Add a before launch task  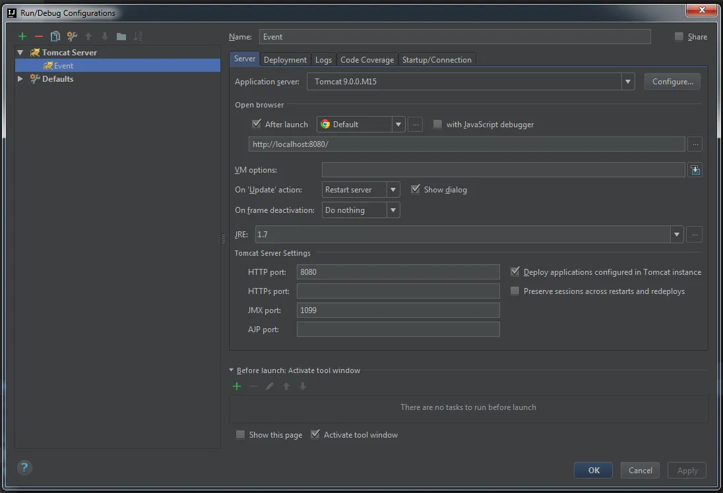tap(237, 386)
